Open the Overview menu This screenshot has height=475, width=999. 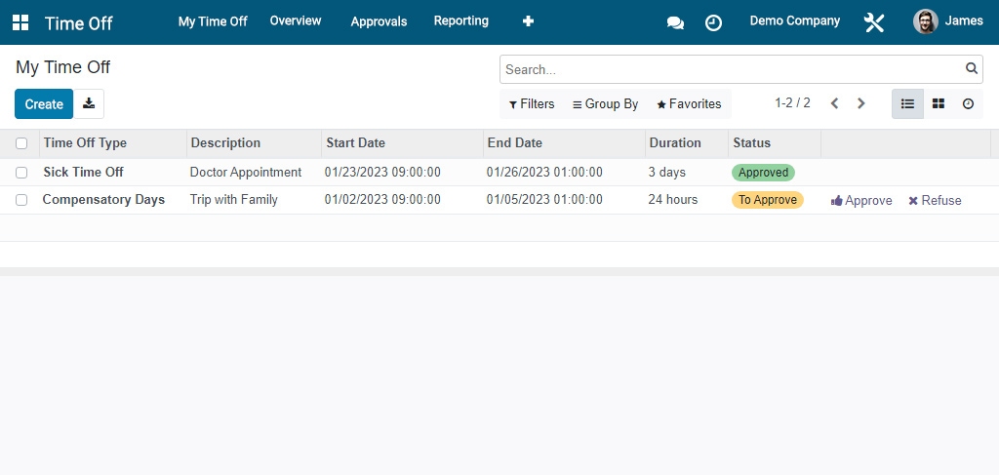coord(296,21)
